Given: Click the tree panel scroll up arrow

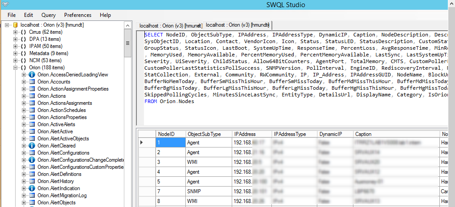Looking at the screenshot, I should pyautogui.click(x=128, y=25).
